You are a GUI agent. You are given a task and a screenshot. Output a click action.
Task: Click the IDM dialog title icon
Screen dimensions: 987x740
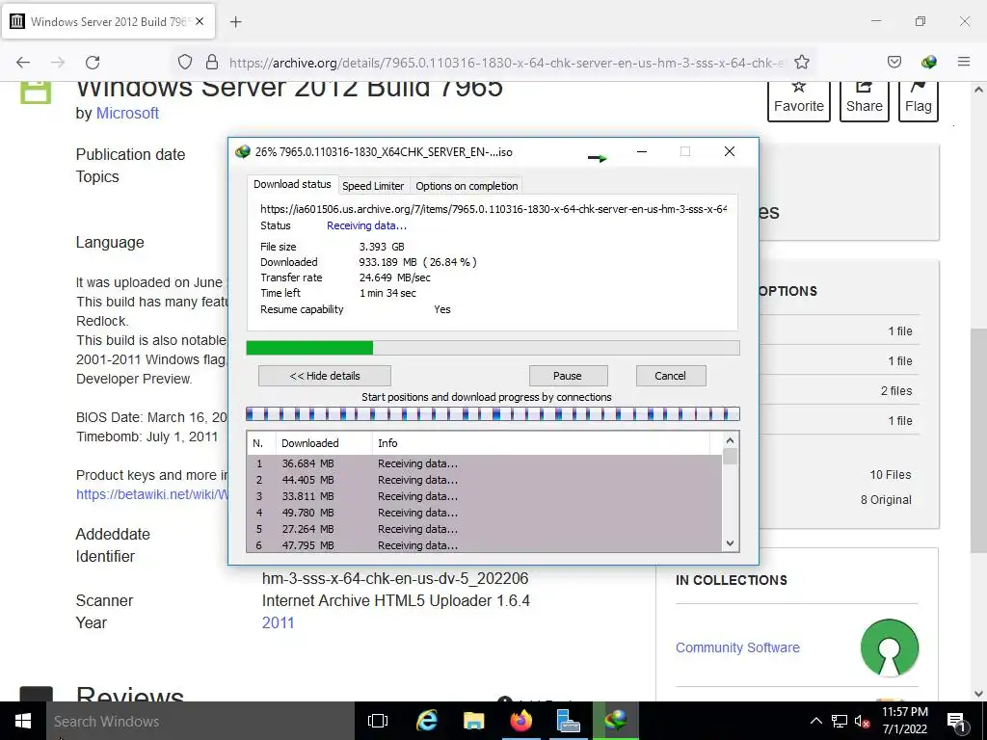[242, 151]
